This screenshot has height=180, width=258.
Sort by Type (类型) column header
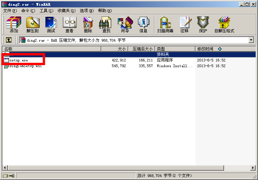pyautogui.click(x=175, y=49)
